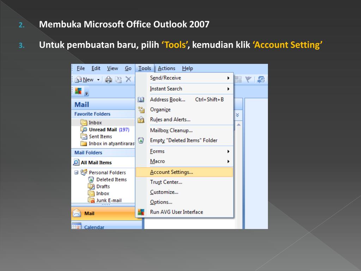Click the Junk E-mail folder icon
Viewport: 361px width, 271px height.
[91, 200]
